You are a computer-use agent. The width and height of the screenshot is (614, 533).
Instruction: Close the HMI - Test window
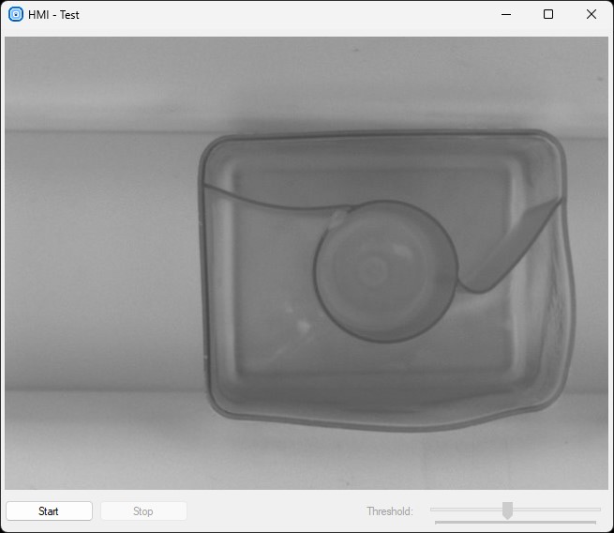tap(591, 14)
